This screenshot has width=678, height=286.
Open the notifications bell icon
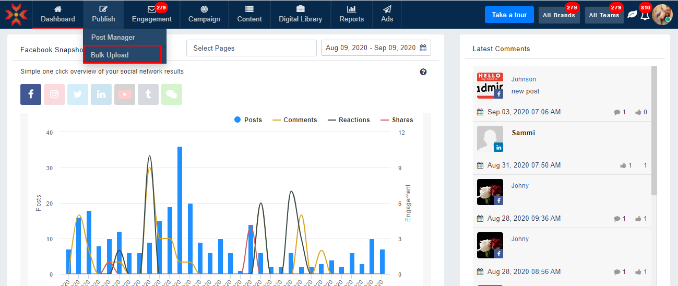645,15
